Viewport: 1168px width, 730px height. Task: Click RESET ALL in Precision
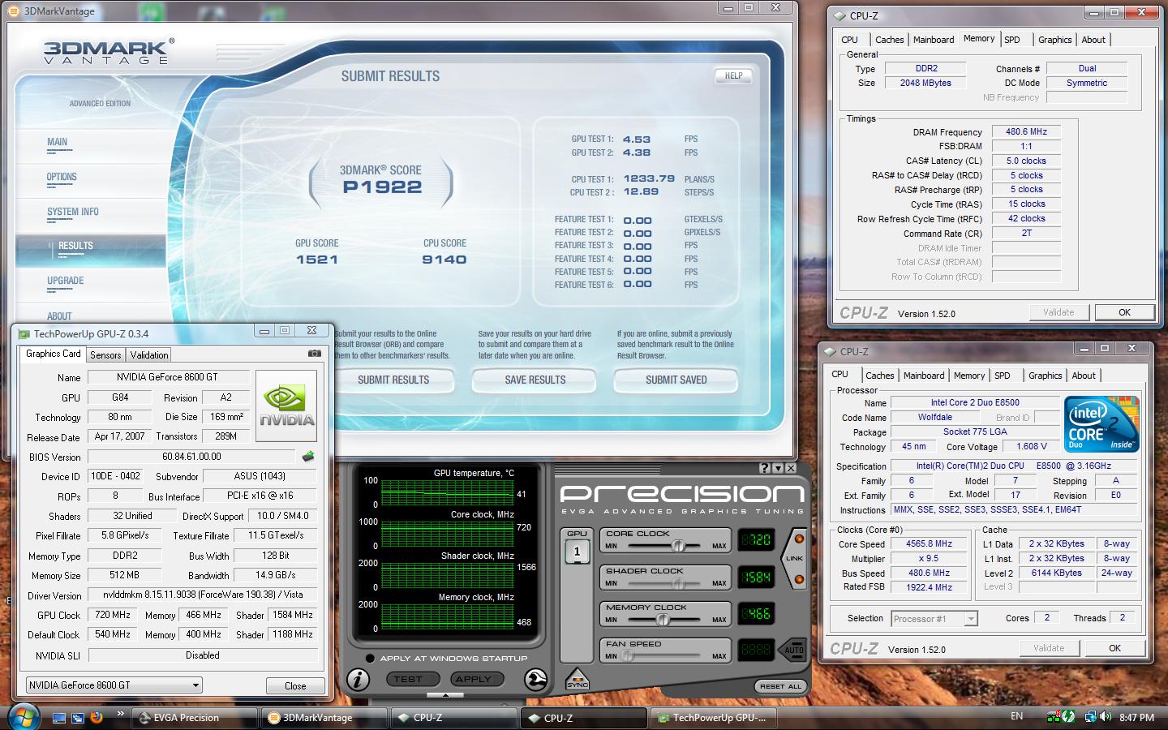(780, 686)
